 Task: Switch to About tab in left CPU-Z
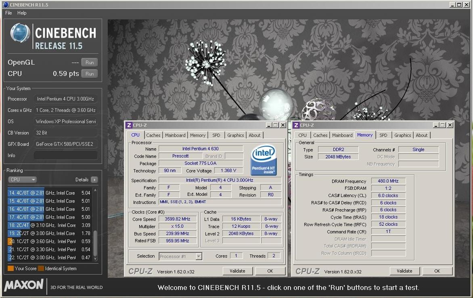tap(254, 135)
